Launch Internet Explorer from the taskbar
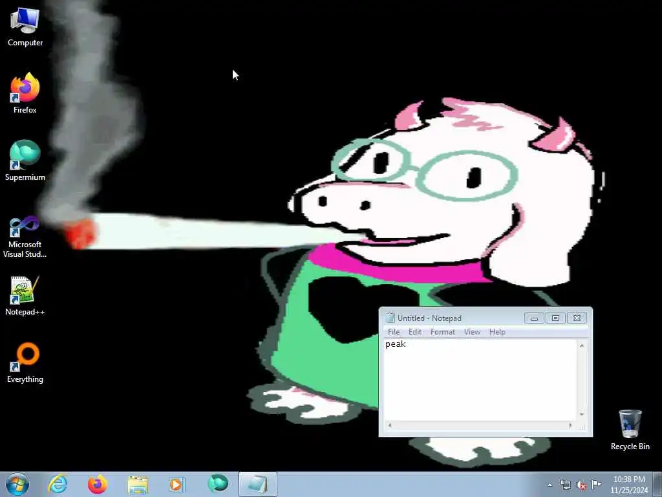Viewport: 662px width, 497px height. pyautogui.click(x=58, y=484)
